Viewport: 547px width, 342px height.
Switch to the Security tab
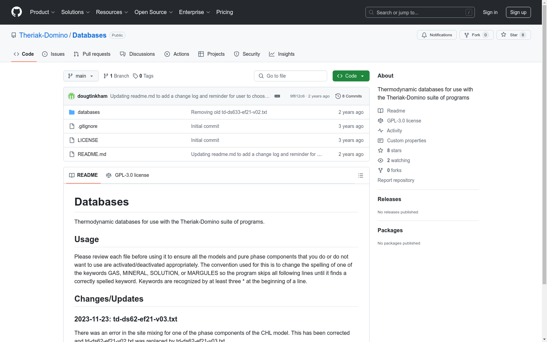point(247,54)
